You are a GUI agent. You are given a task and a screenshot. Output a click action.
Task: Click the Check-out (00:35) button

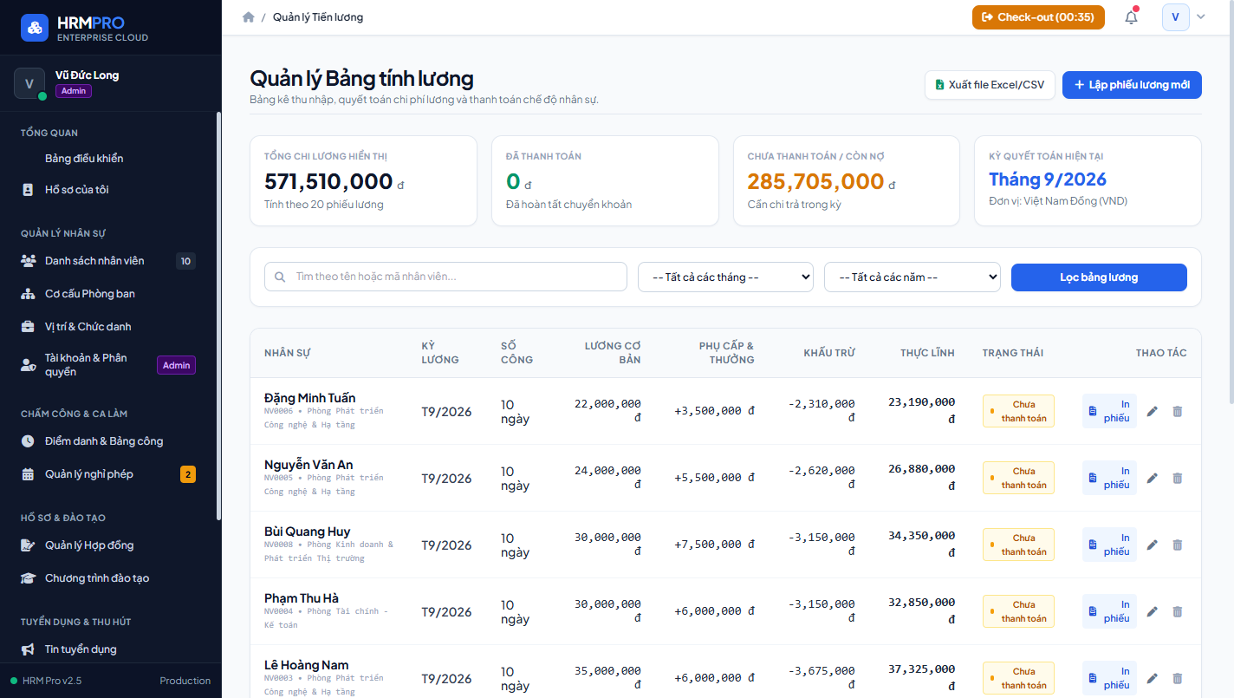(x=1038, y=17)
